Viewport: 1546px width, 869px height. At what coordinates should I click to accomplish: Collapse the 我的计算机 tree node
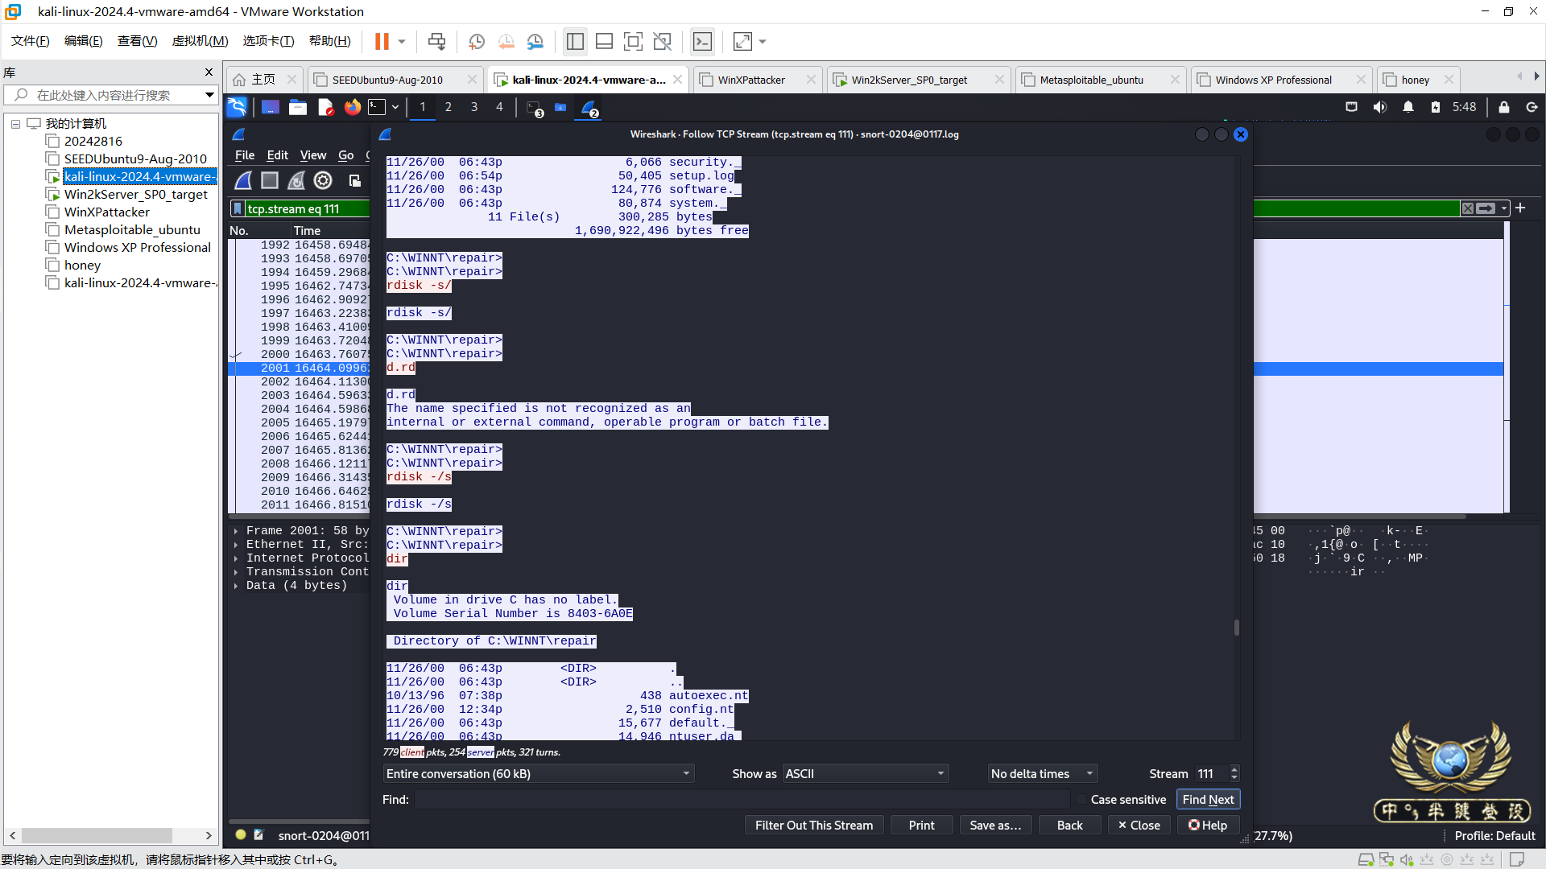[x=15, y=124]
